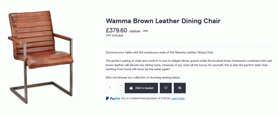Focus the quantity input field
Image resolution: width=278 pixels, height=116 pixels.
(x=112, y=88)
